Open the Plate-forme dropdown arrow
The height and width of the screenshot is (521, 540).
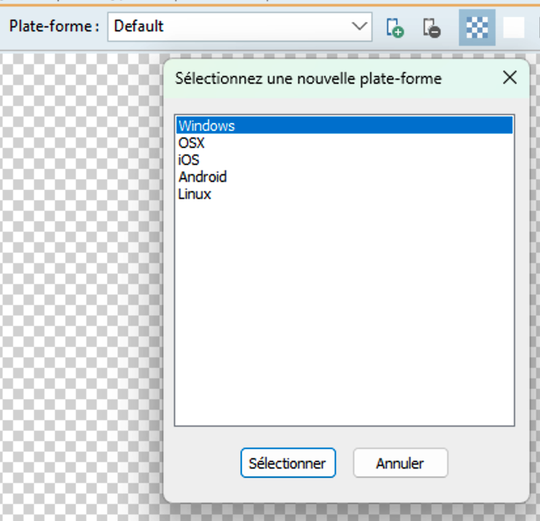(x=359, y=27)
